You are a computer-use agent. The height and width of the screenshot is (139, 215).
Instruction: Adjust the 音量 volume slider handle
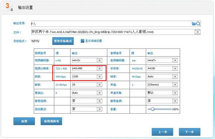tap(153, 109)
